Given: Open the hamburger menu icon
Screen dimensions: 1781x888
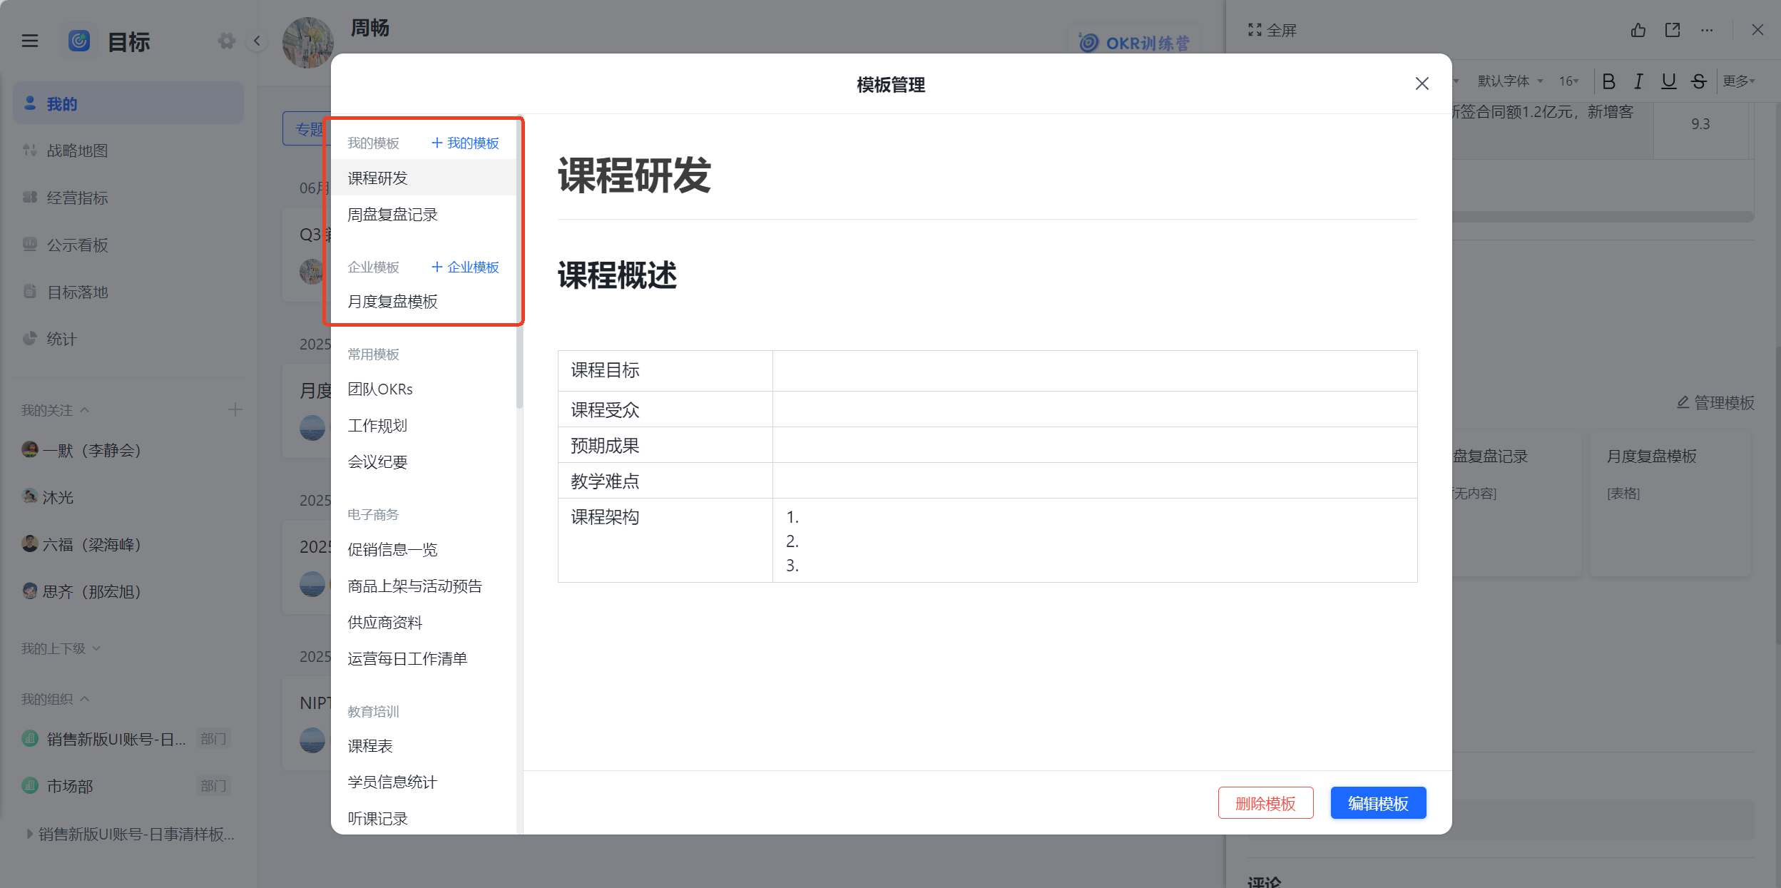Looking at the screenshot, I should tap(29, 41).
